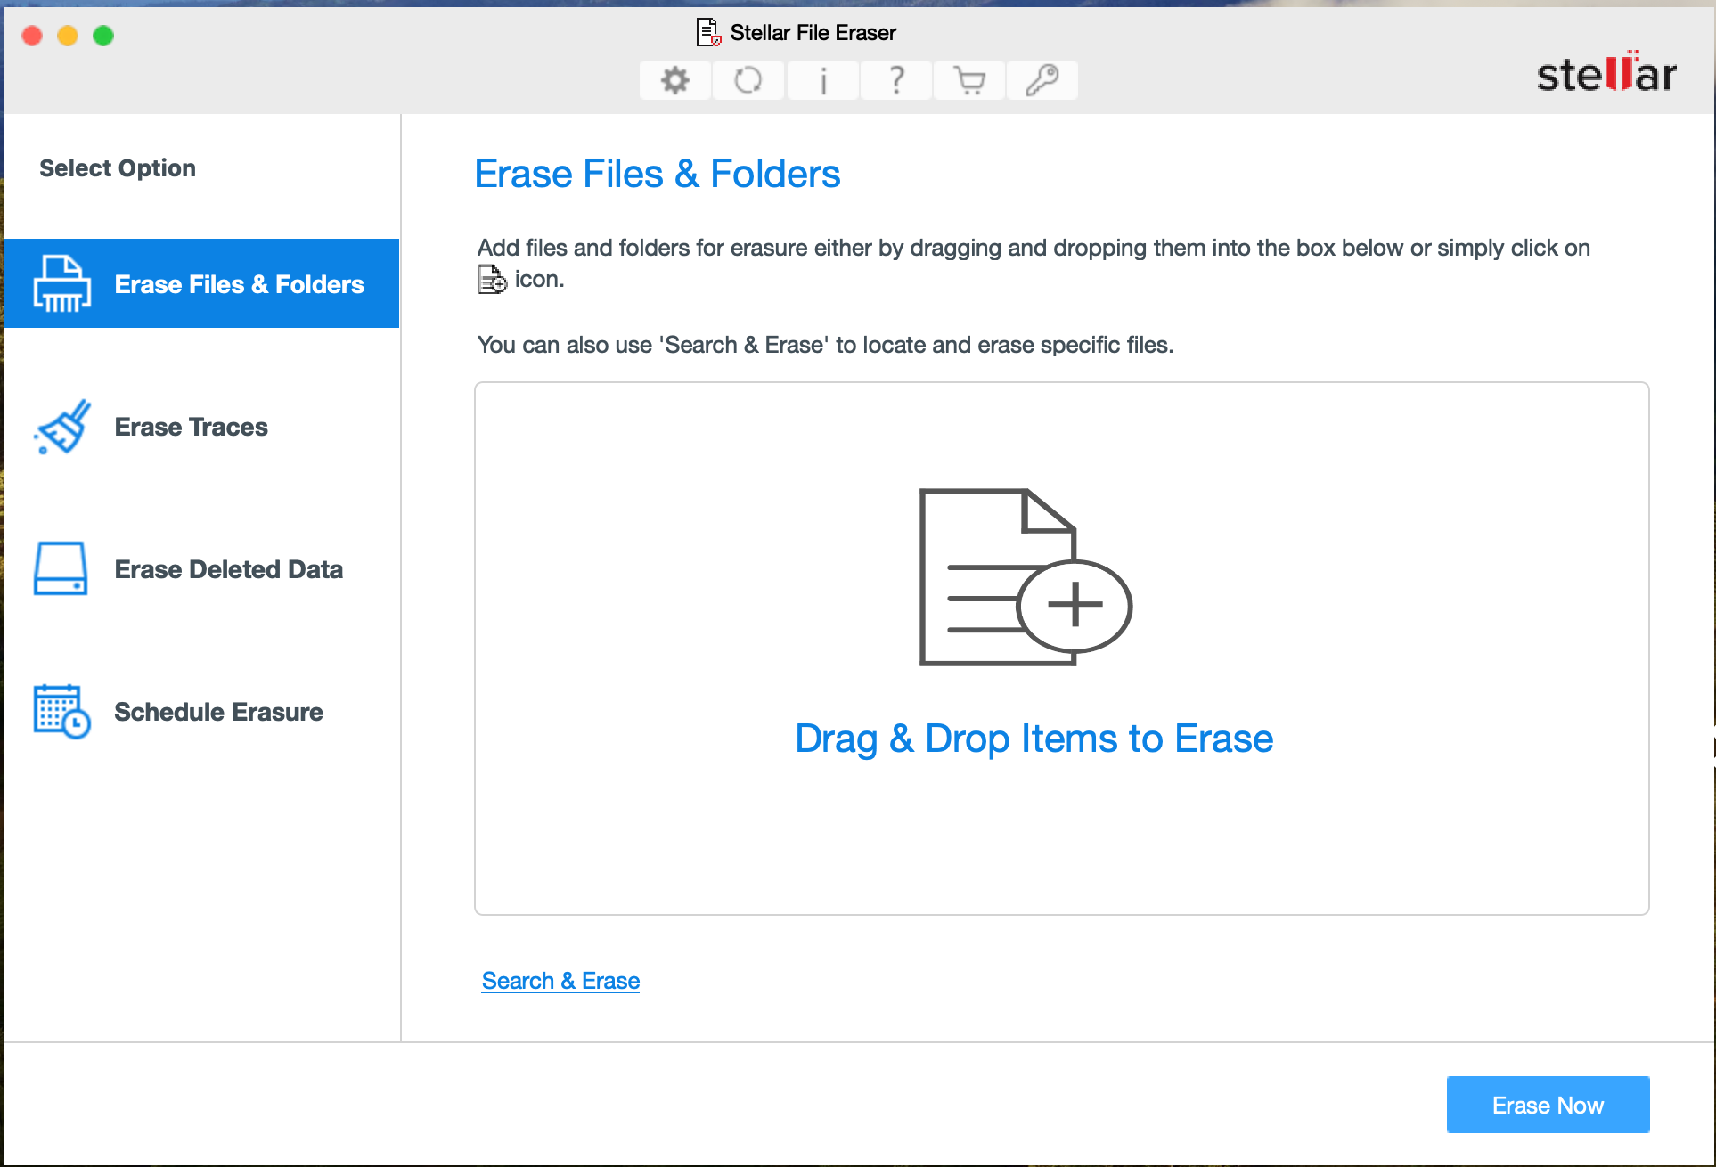Viewport: 1716px width, 1167px height.
Task: Click the Drag & Drop Items to Erase area
Action: [x=1034, y=648]
